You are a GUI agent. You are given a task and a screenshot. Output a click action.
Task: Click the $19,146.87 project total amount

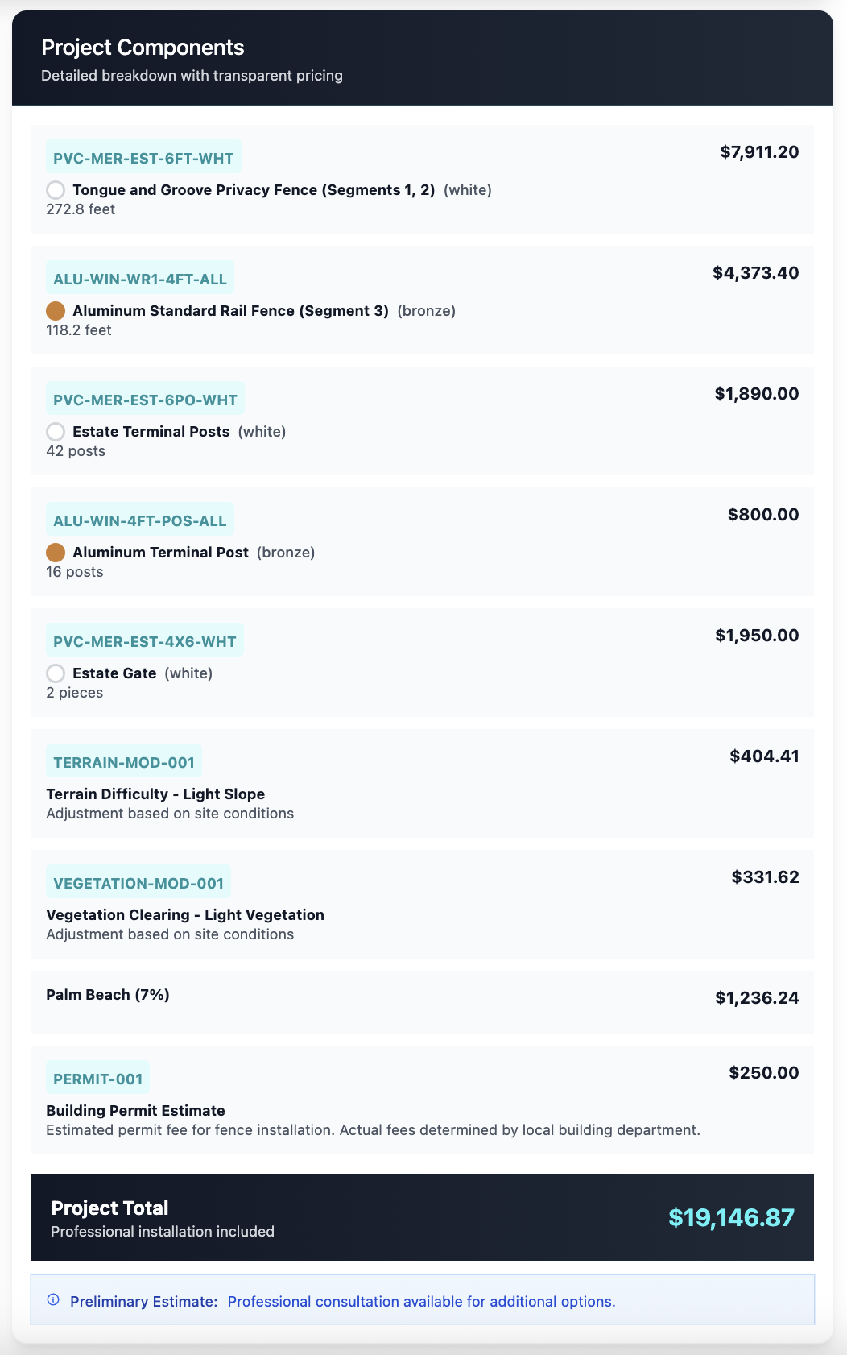click(731, 1217)
